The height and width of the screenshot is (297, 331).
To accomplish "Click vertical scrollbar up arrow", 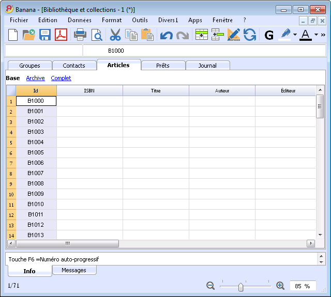I will pos(320,90).
